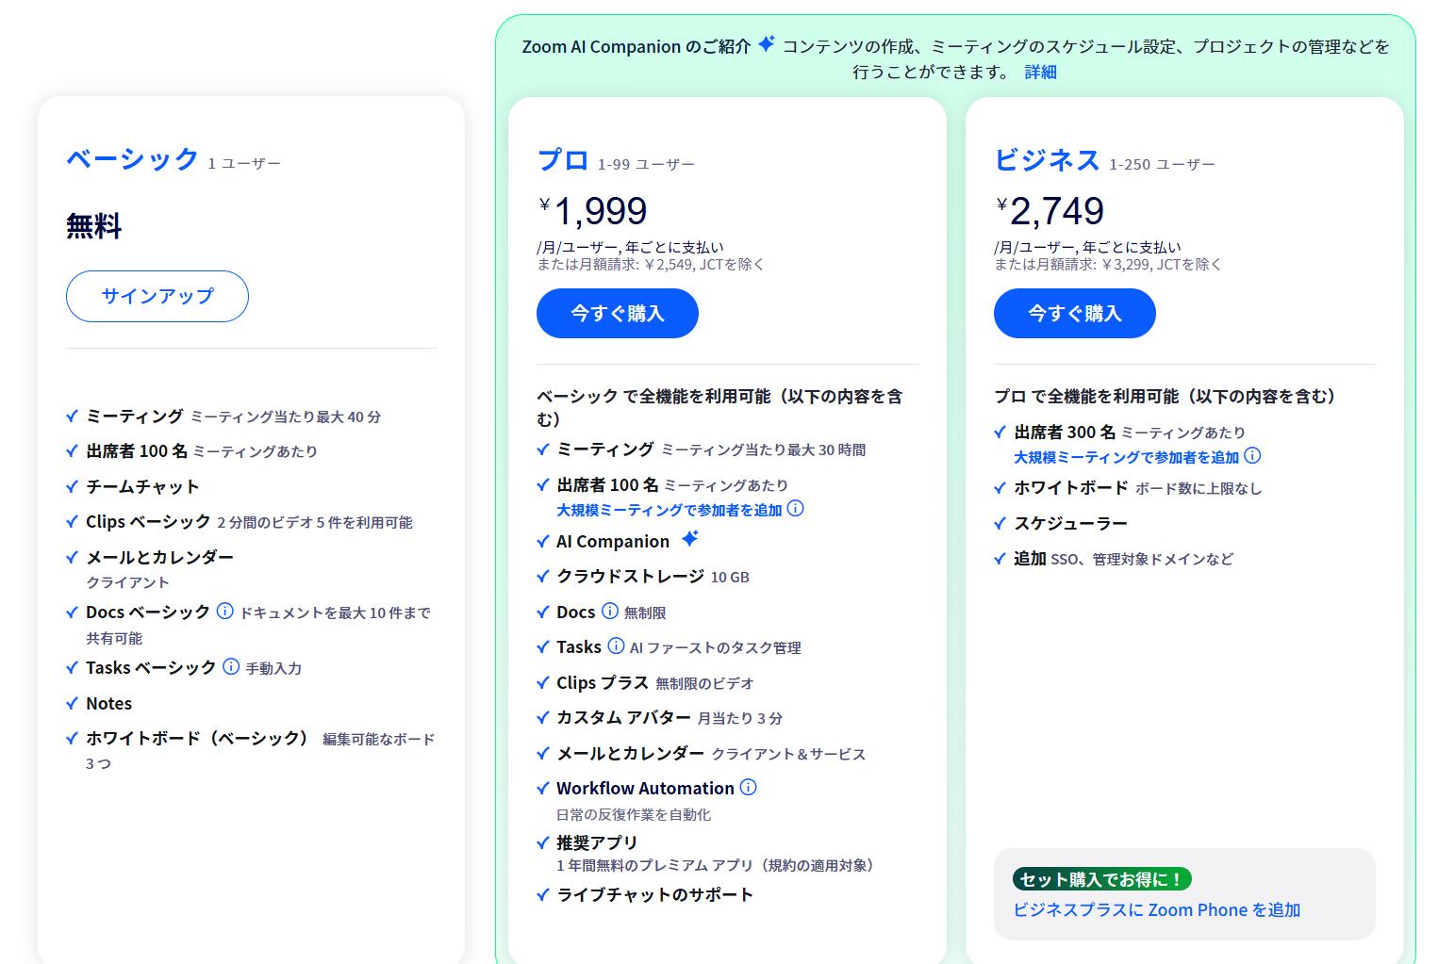Click ミーティング当たり最大 40 分 text

click(x=286, y=417)
